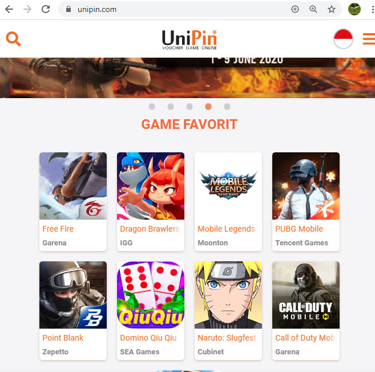Click the UniPin logo
Image resolution: width=375 pixels, height=372 pixels.
click(x=189, y=40)
